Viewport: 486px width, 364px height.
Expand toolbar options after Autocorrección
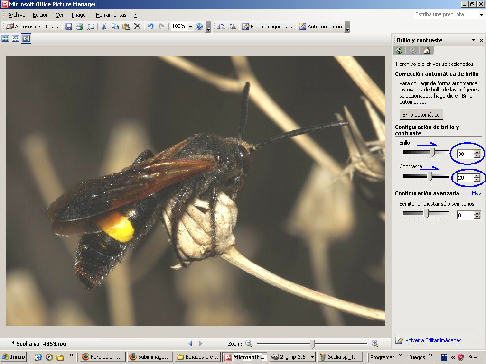pos(348,27)
